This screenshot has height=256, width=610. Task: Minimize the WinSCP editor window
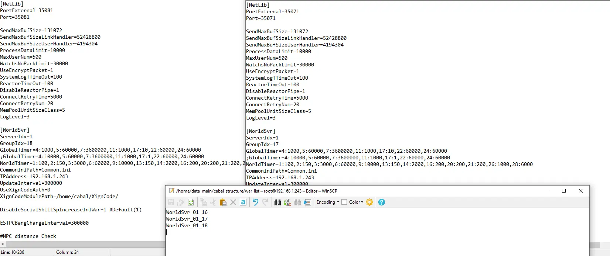click(547, 191)
